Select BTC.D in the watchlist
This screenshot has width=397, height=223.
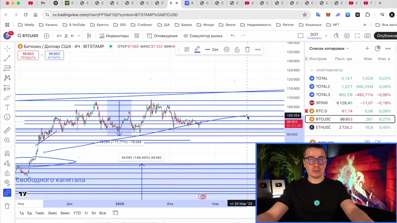pyautogui.click(x=350, y=111)
